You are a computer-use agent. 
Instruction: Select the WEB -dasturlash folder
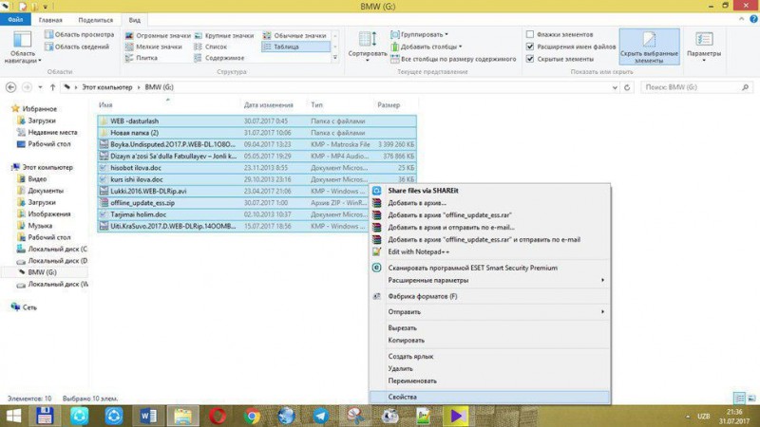(256, 121)
